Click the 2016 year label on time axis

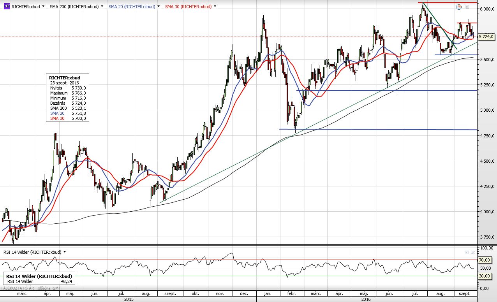[x=366, y=299]
